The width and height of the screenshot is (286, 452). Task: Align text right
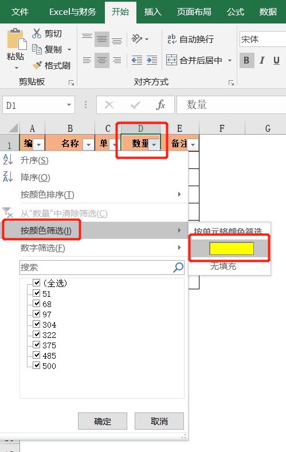117,60
